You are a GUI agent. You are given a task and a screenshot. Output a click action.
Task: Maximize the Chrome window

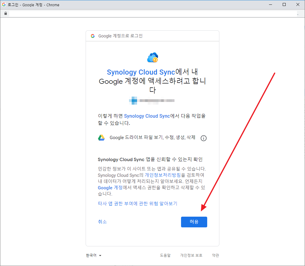pos(284,4)
